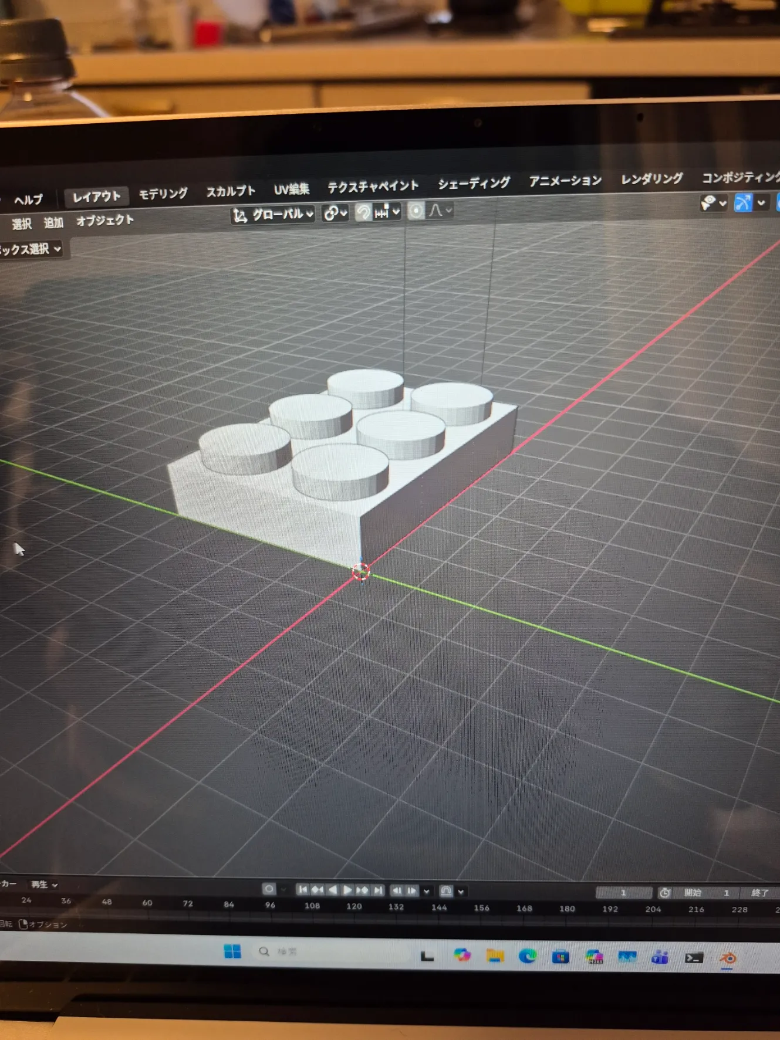The height and width of the screenshot is (1040, 780).
Task: Jump to the last frame of the timeline
Action: click(x=378, y=890)
